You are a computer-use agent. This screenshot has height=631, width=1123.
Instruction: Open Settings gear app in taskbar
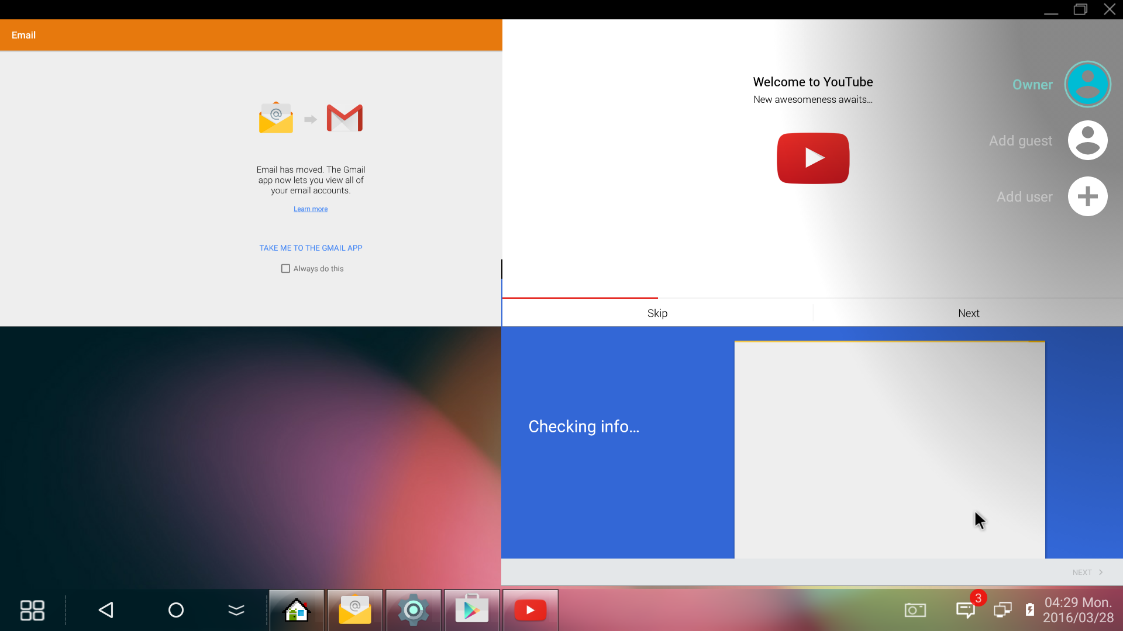414,610
